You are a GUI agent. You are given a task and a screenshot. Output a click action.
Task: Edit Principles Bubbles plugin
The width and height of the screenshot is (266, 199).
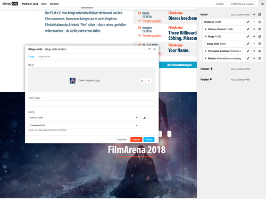(x=248, y=51)
